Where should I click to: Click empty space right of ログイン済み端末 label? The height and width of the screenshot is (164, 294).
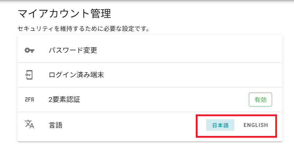(191, 75)
